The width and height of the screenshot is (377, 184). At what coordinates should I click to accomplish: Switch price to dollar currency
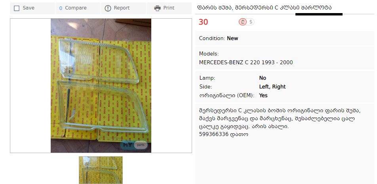pyautogui.click(x=251, y=22)
